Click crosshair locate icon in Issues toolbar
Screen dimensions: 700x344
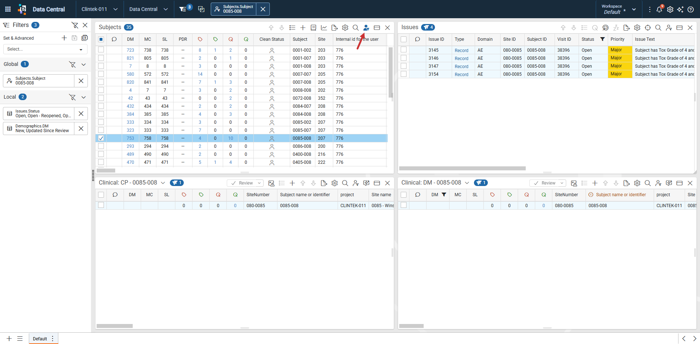tap(647, 28)
